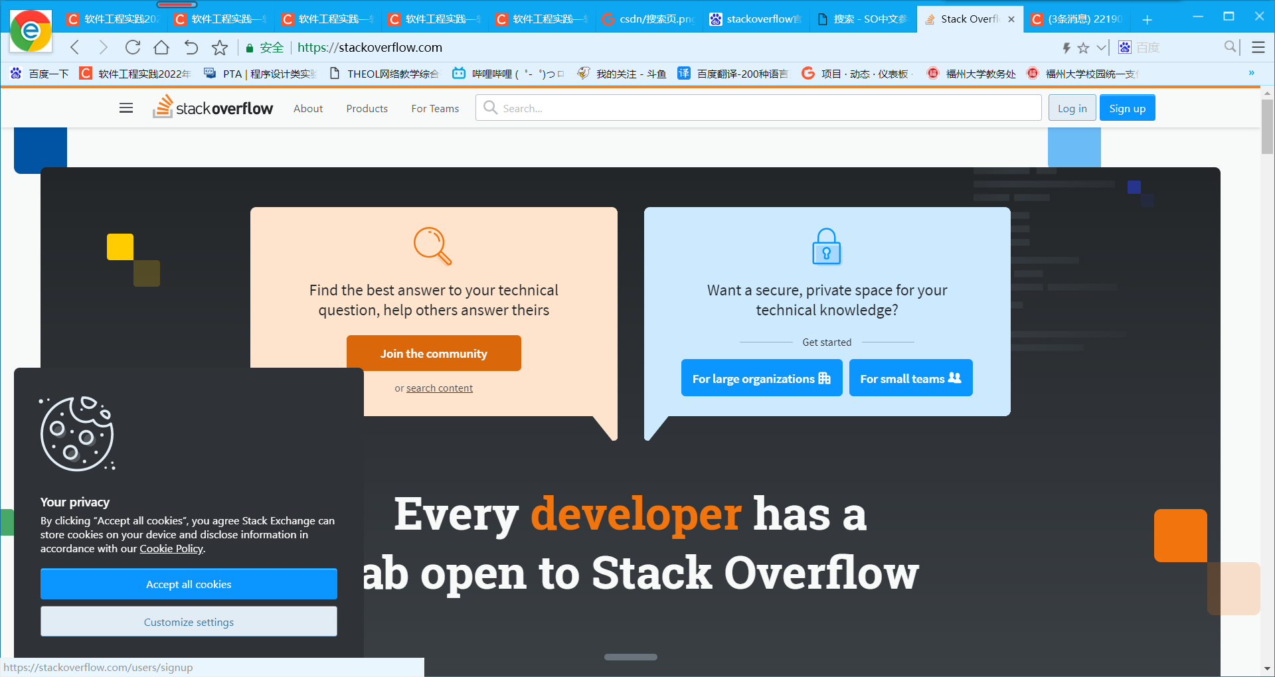
Task: Go back with the browser back arrow
Action: point(75,47)
